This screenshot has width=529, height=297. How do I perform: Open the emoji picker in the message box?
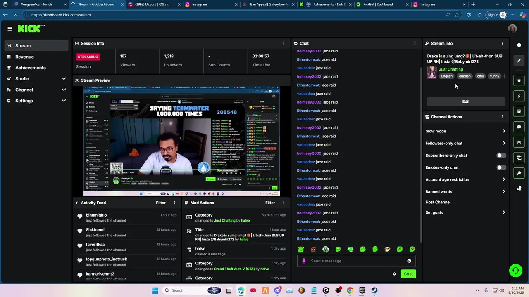pos(410,261)
